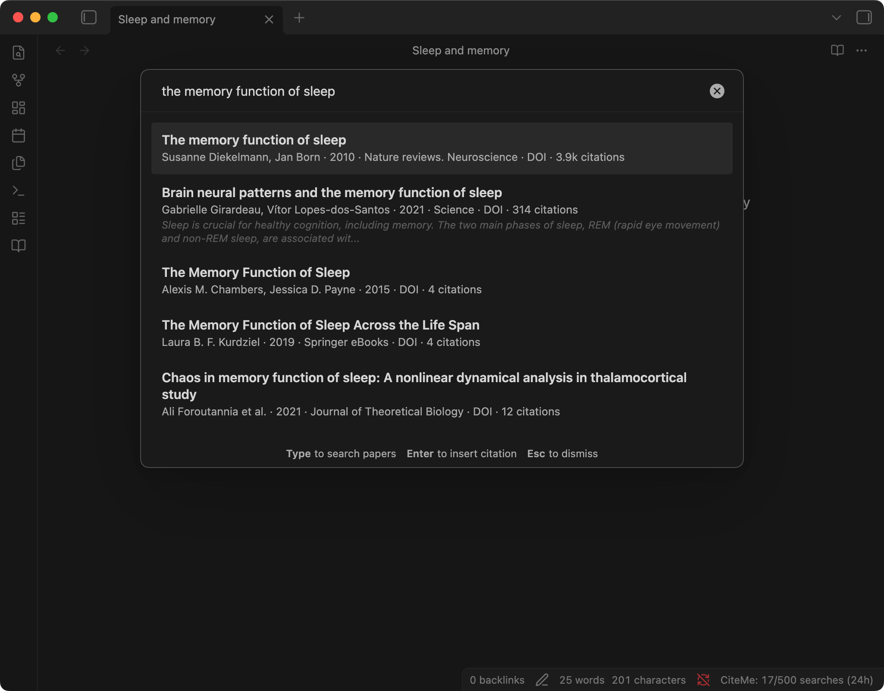Screen dimensions: 884x691
Task: Switch to reading view book icon
Action: click(x=837, y=50)
